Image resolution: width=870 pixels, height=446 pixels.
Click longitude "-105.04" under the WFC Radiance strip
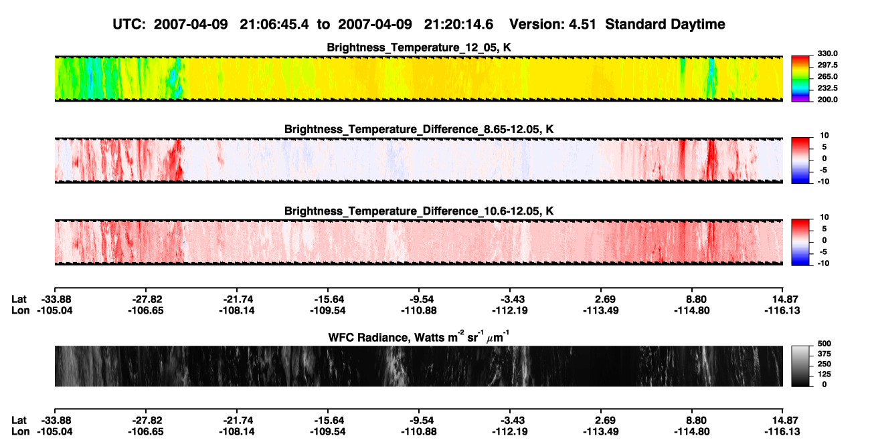54,432
